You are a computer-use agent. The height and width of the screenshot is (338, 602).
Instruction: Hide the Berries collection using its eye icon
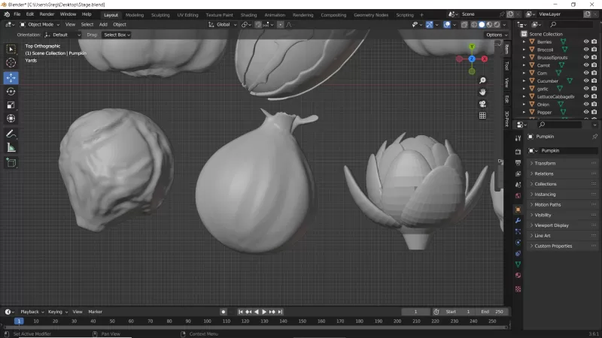tap(586, 42)
